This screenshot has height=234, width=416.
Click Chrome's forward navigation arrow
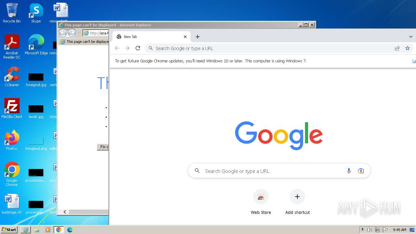click(x=127, y=48)
